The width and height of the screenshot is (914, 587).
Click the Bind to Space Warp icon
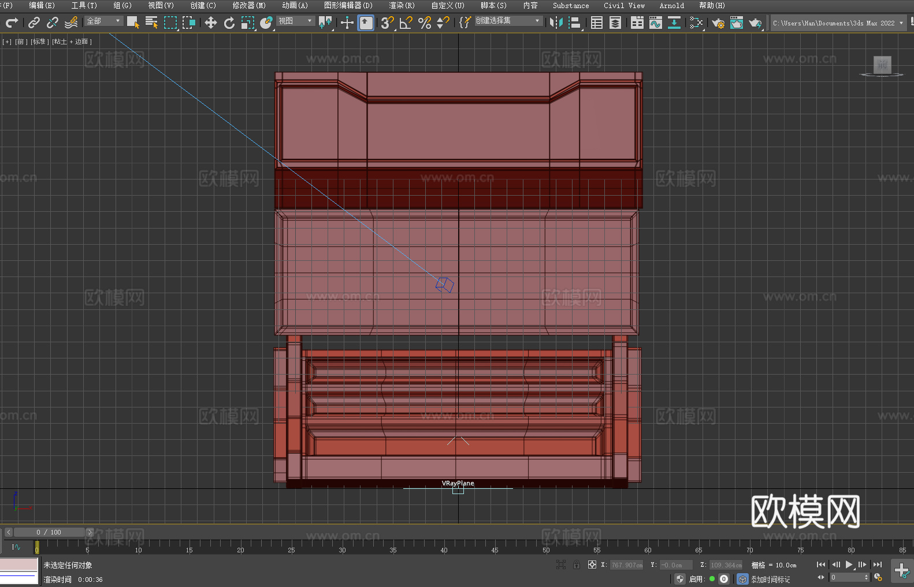coord(71,23)
